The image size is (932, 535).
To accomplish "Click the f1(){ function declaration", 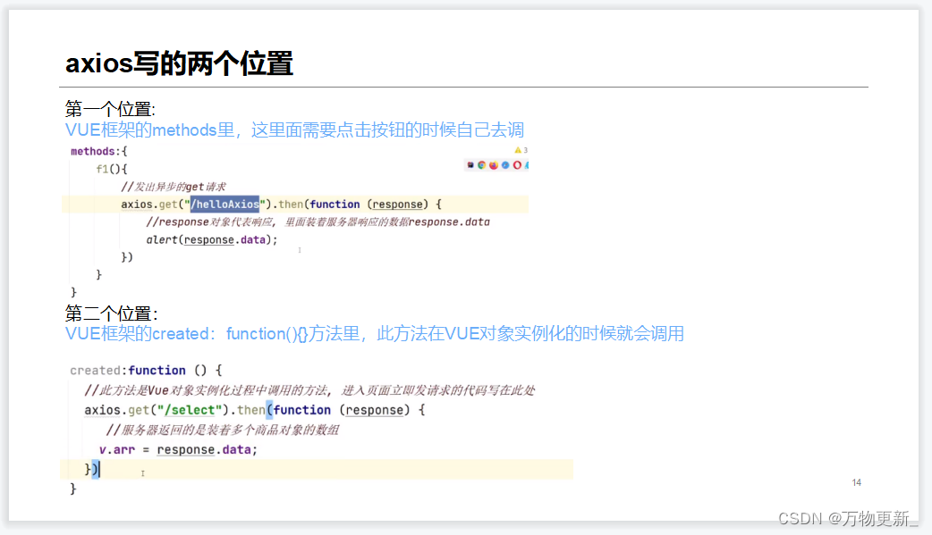I will (x=112, y=169).
